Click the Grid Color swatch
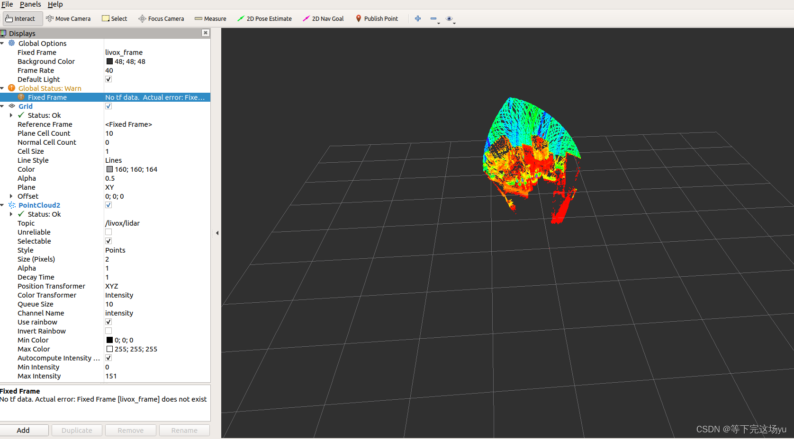This screenshot has height=439, width=794. (x=109, y=169)
